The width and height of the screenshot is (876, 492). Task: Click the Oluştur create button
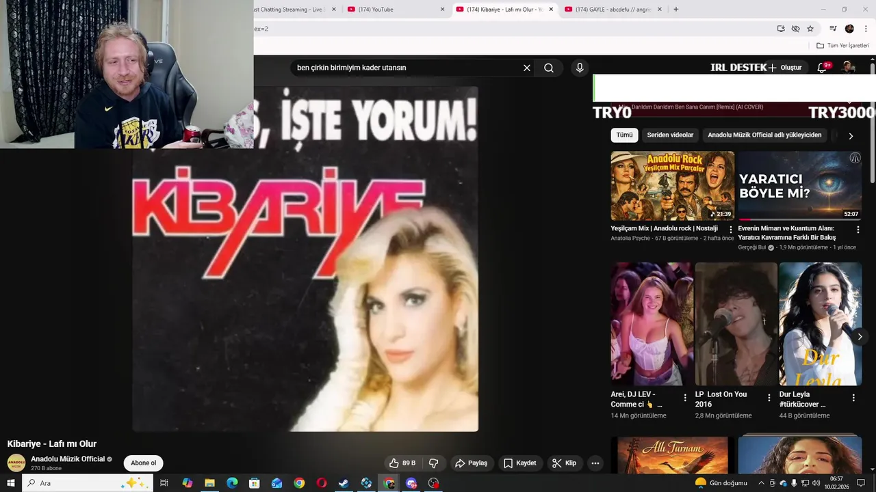(784, 68)
